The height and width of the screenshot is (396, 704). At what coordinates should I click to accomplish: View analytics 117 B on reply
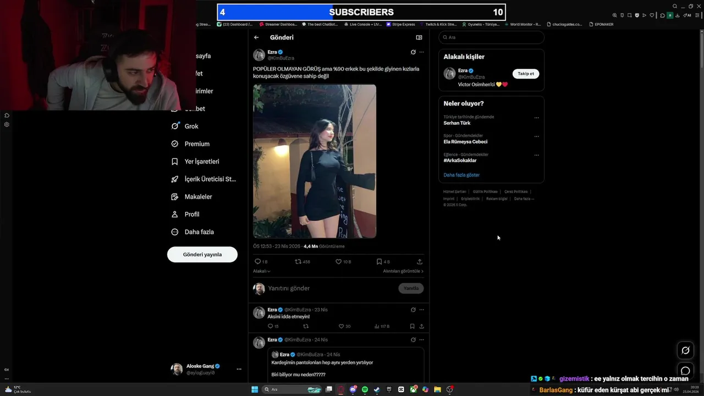tap(382, 326)
